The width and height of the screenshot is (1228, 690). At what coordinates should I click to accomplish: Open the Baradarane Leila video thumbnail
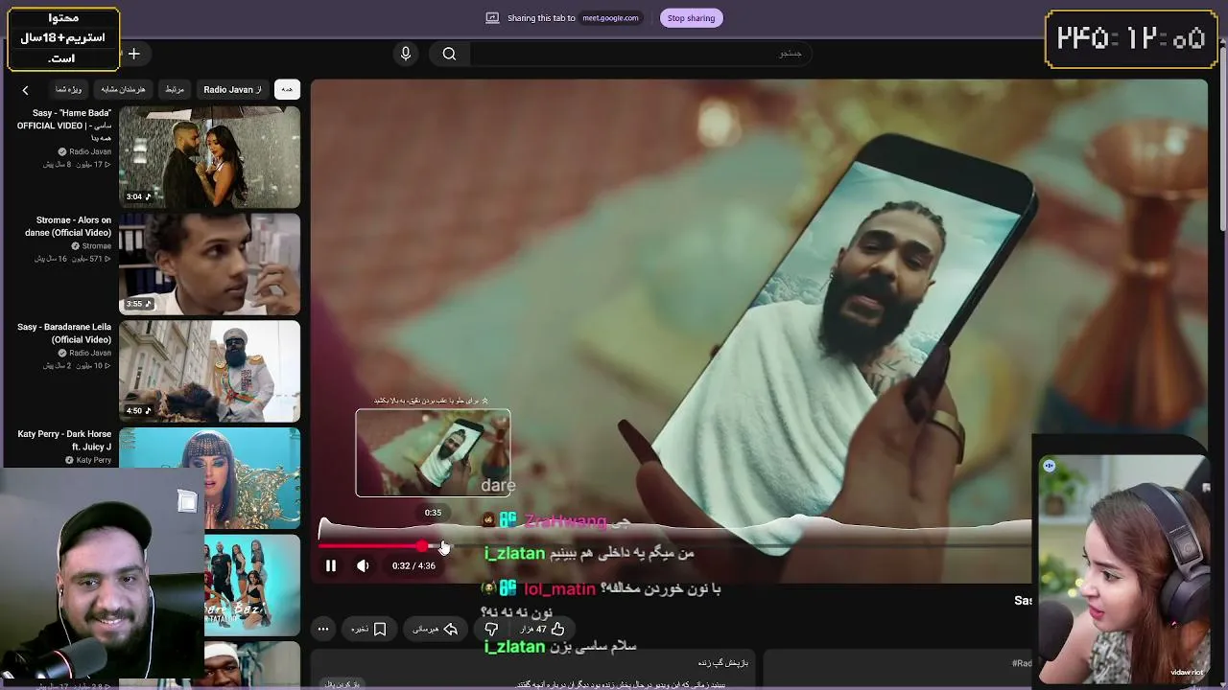(209, 372)
